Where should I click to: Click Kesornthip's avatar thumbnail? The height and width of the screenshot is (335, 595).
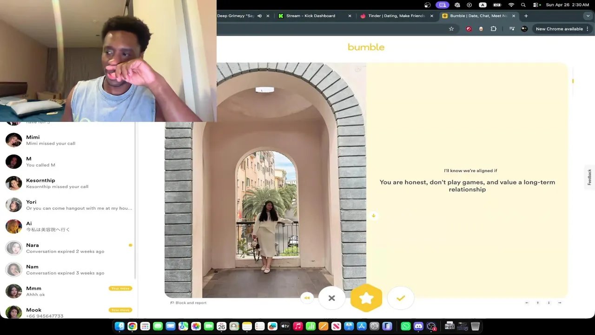[13, 183]
